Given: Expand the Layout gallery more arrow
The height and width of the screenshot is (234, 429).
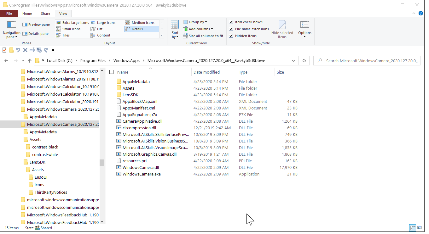Looking at the screenshot, I should (162, 35).
